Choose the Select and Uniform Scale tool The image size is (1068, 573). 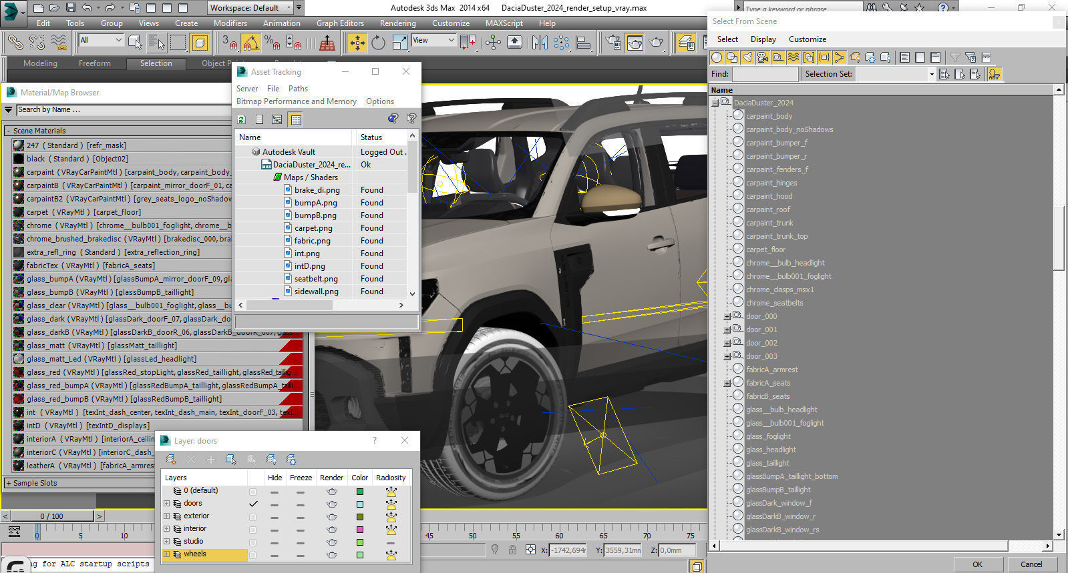pyautogui.click(x=399, y=43)
